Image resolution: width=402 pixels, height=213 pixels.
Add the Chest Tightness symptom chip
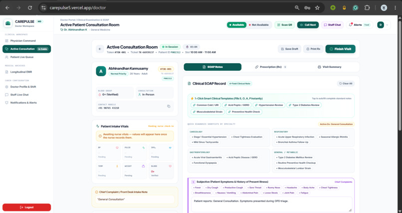[x=329, y=188]
